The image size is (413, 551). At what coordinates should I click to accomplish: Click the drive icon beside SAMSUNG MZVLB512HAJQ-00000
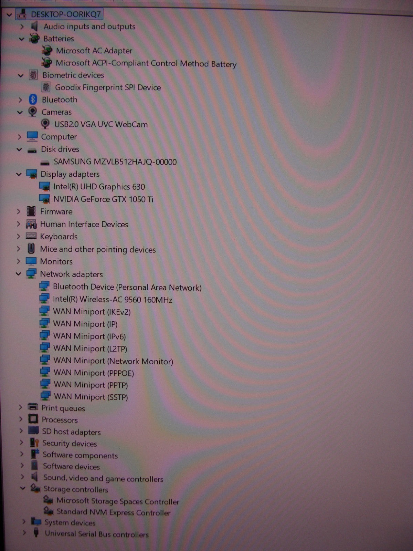pyautogui.click(x=45, y=162)
